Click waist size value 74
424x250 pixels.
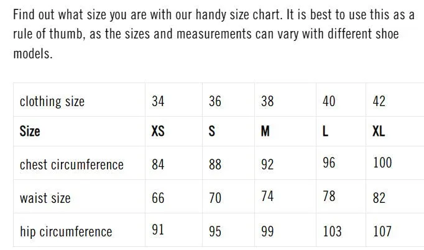(x=267, y=196)
